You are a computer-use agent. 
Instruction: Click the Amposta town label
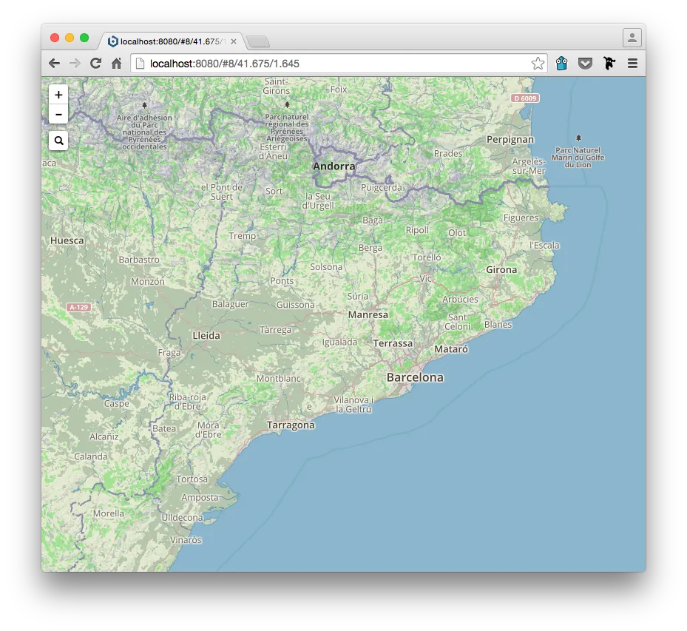[x=200, y=497]
